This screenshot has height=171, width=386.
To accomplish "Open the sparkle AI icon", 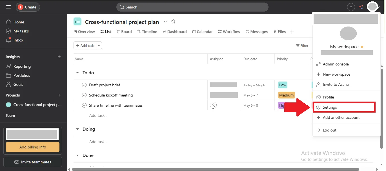I will point(361,7).
